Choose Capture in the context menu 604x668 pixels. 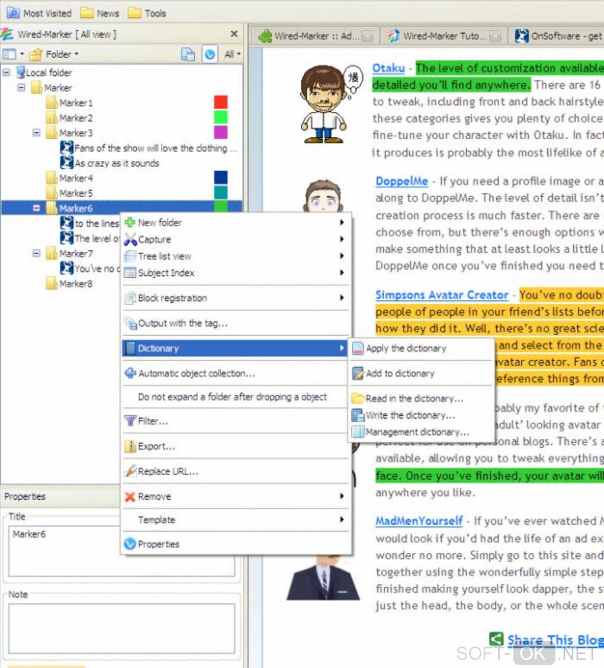click(236, 239)
